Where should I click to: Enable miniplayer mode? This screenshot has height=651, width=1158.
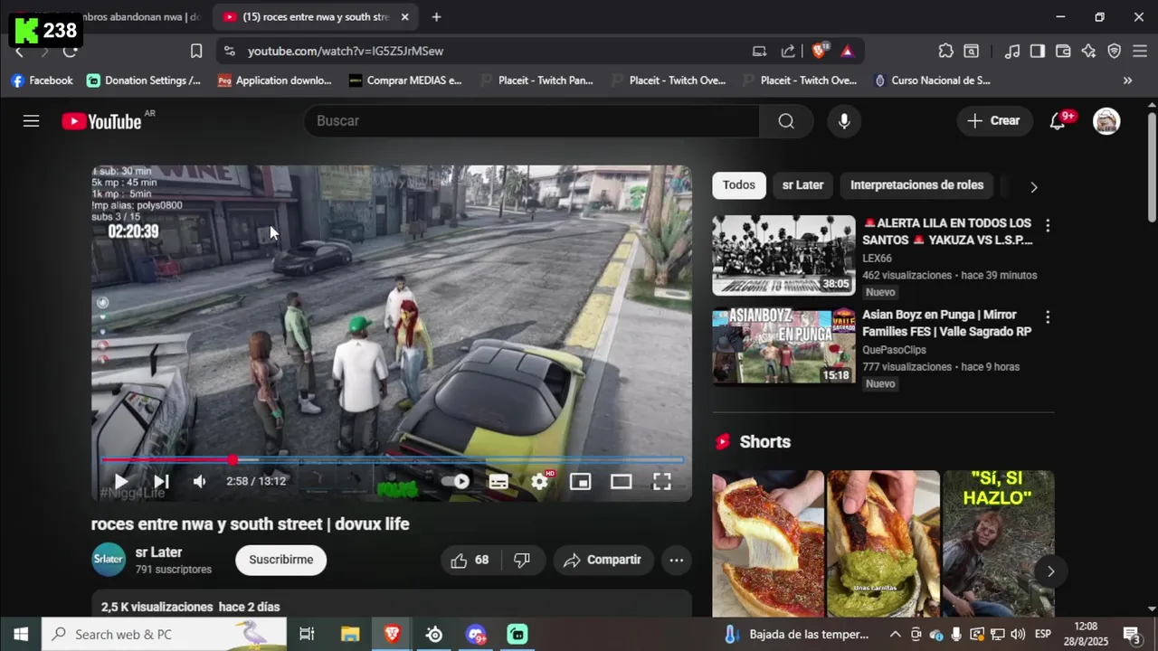click(580, 482)
